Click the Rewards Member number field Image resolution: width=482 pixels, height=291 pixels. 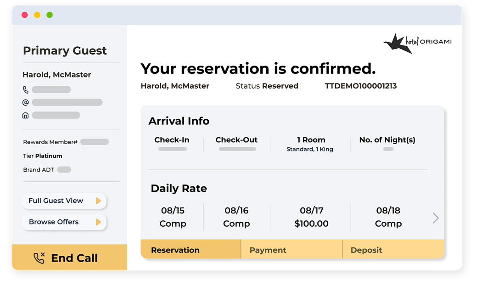click(x=94, y=142)
